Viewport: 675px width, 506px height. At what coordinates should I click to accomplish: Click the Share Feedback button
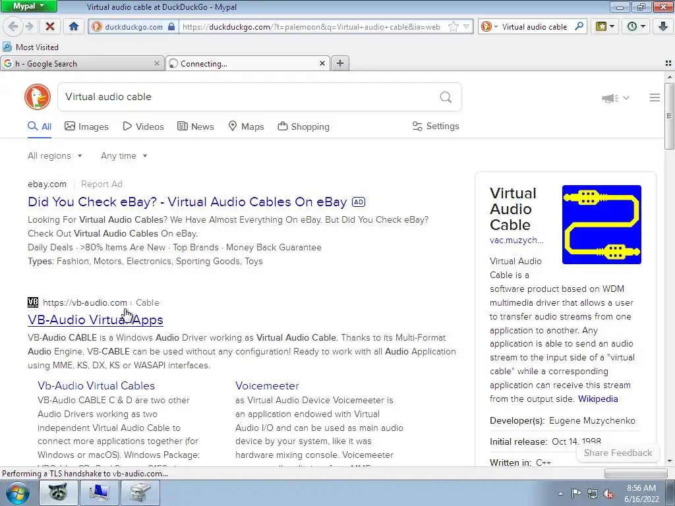618,453
